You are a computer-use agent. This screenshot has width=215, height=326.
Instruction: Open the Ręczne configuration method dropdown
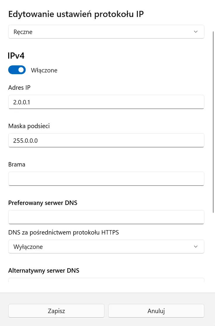(106, 32)
